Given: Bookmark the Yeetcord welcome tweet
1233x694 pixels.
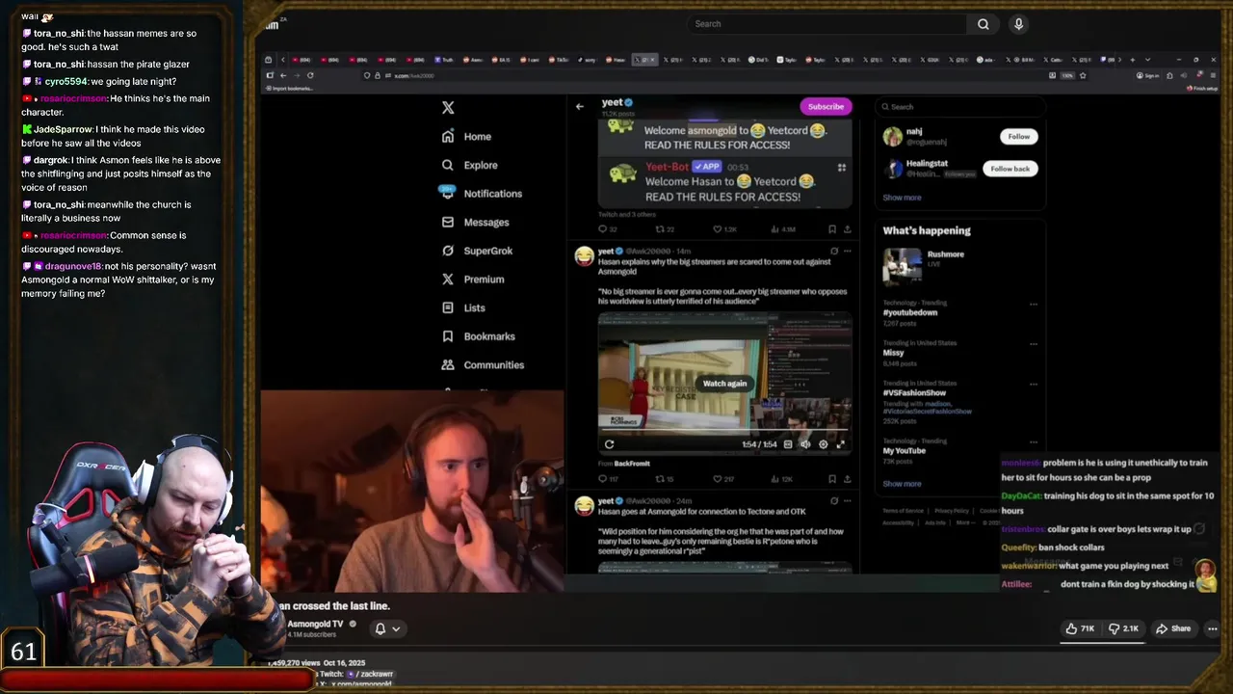Looking at the screenshot, I should coord(832,229).
